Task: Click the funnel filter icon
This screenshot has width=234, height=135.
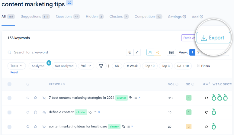Action: [101, 66]
